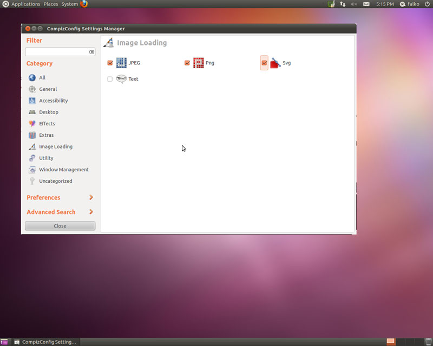Click the Close button
The image size is (433, 346).
click(x=60, y=225)
